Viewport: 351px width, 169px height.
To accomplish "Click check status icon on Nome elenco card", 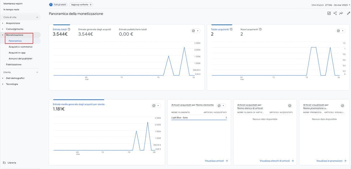I will coord(290,106).
